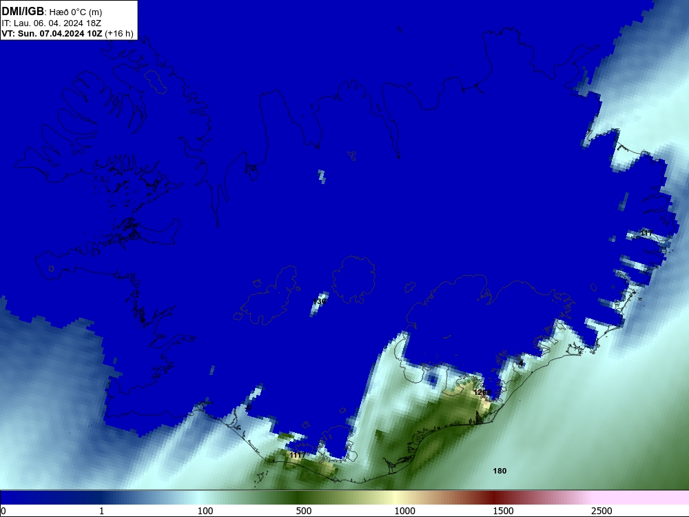689x517 pixels.
Task: Click the "DMI/IGB" title text
Action: (x=23, y=12)
